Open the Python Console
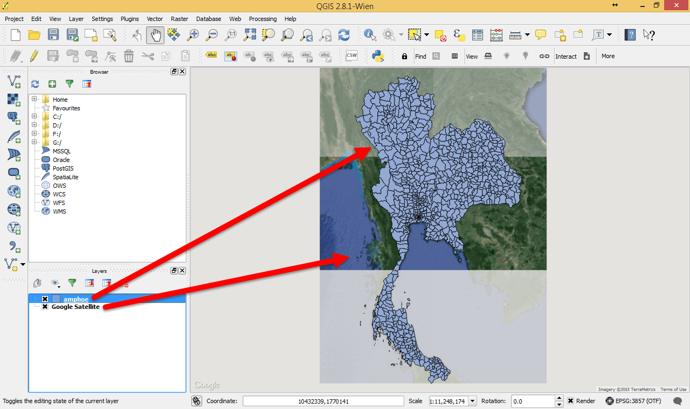 tap(377, 56)
